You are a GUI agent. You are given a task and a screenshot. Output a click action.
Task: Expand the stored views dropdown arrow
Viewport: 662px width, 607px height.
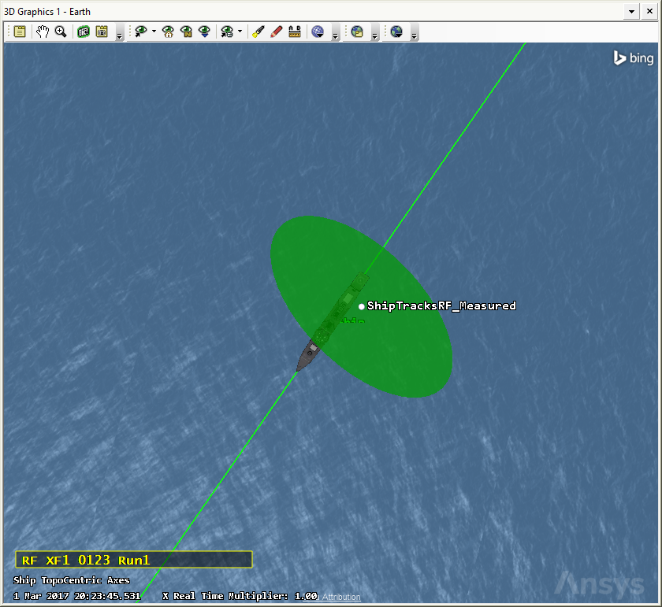coord(240,31)
